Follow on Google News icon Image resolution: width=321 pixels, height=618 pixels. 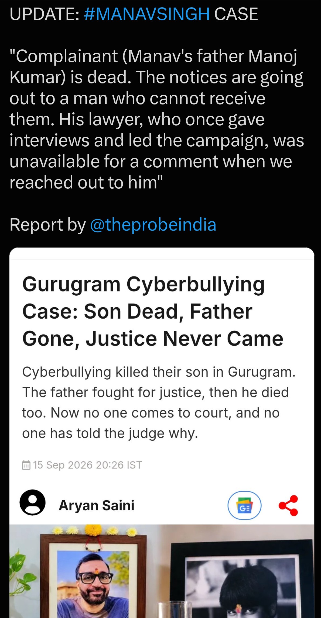pos(244,505)
